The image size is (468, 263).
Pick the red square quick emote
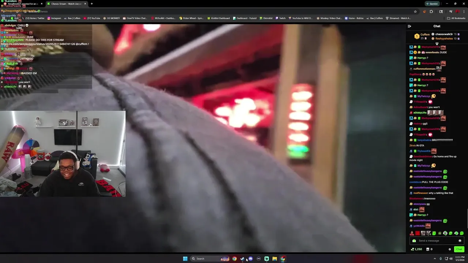click(418, 233)
